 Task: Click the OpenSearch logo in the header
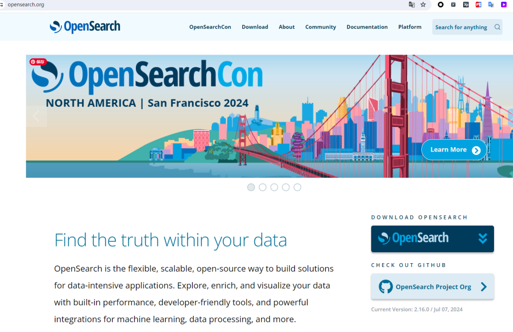85,27
